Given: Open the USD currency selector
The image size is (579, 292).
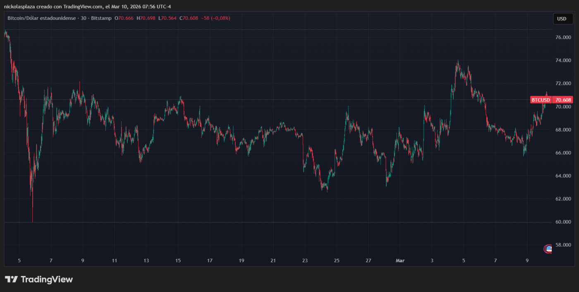Looking at the screenshot, I should [562, 19].
